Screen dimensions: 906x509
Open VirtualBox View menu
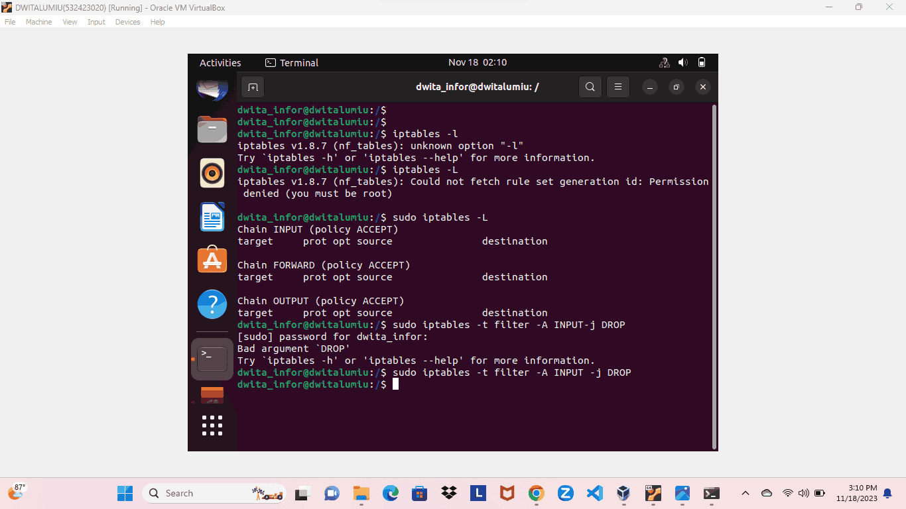(x=70, y=22)
